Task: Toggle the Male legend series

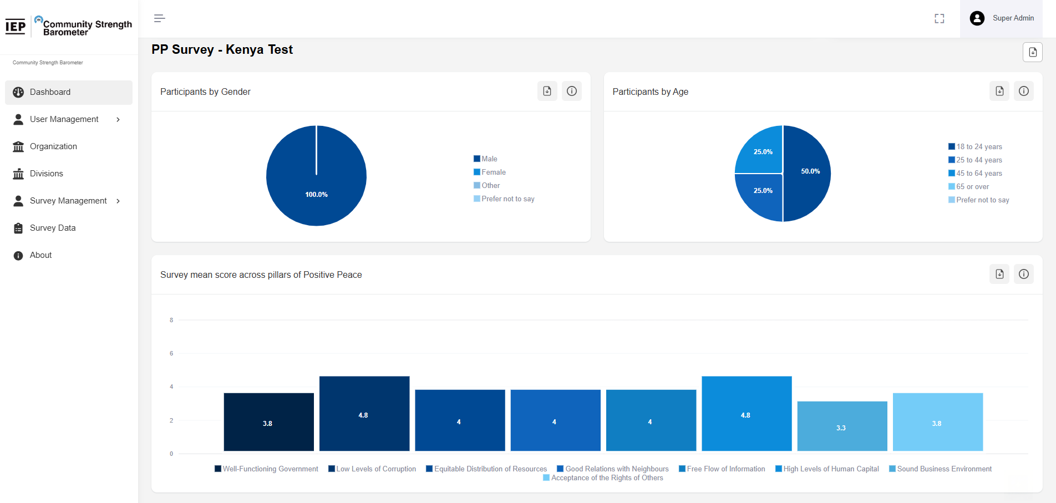Action: click(x=485, y=159)
